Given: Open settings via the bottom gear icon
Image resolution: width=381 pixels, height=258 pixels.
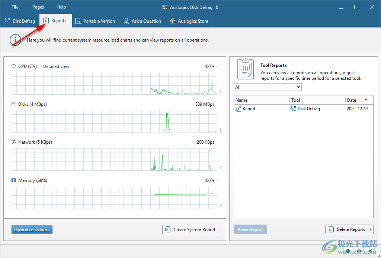Looking at the screenshot, I should 359,251.
